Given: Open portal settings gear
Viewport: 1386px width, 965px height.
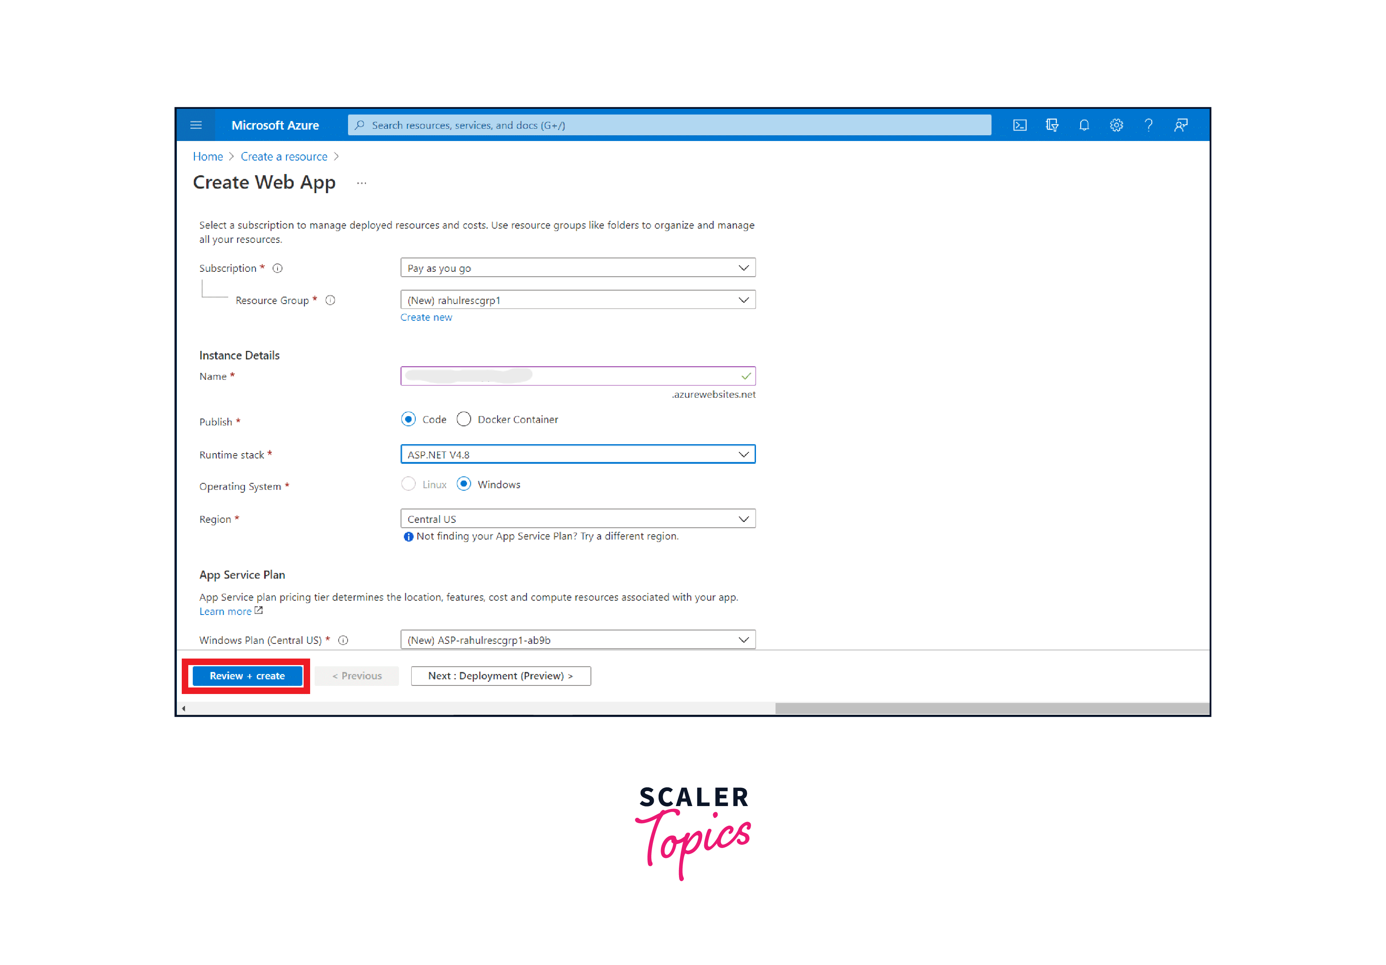Looking at the screenshot, I should tap(1116, 125).
